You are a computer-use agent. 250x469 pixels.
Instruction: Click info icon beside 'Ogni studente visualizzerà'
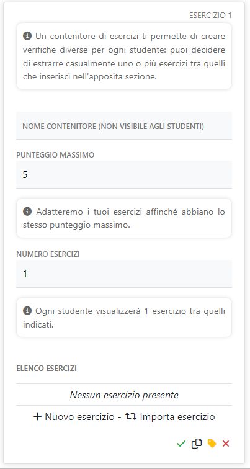click(x=27, y=311)
